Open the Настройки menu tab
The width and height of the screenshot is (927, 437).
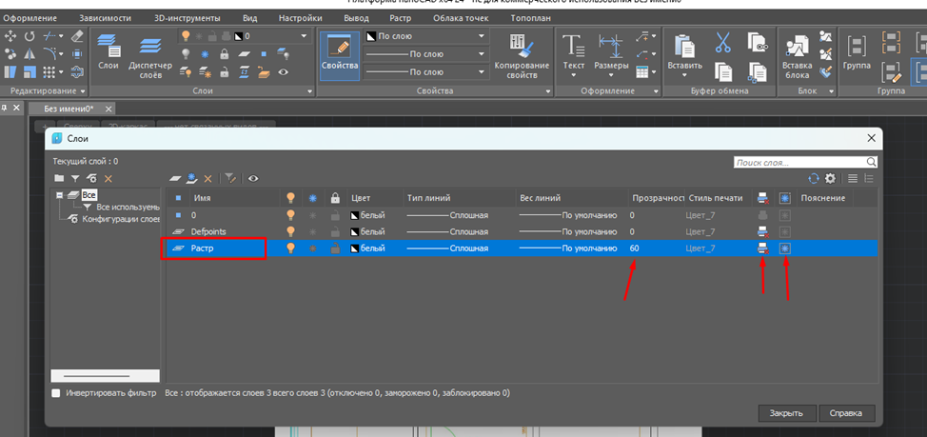coord(300,18)
